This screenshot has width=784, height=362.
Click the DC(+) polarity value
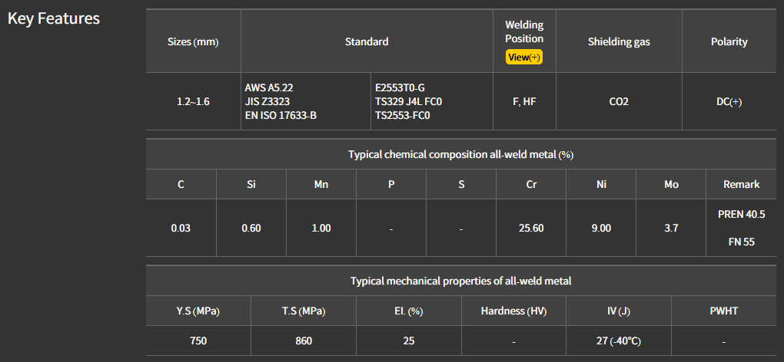point(729,101)
